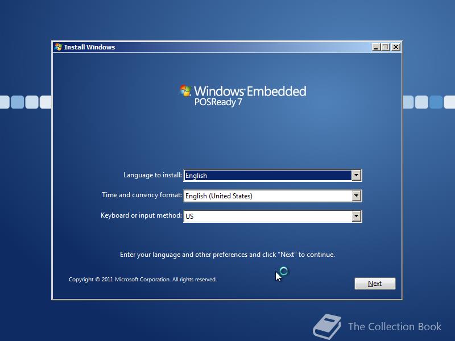455x341 pixels.
Task: Select English (United States) currency format field
Action: pyautogui.click(x=267, y=196)
